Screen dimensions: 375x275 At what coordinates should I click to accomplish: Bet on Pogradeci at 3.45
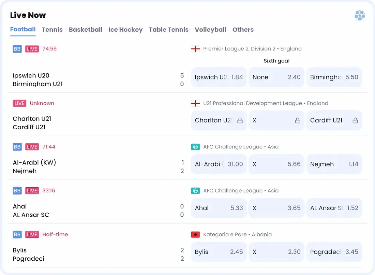click(x=334, y=252)
